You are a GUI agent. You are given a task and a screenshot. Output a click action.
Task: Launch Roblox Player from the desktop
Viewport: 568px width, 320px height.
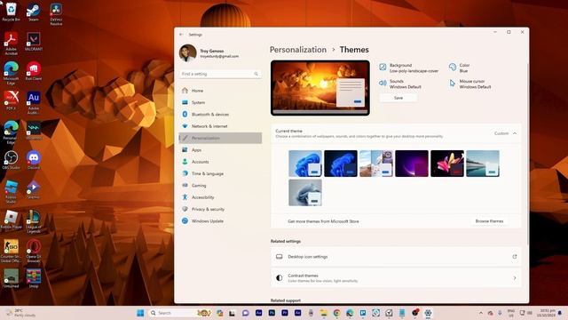coord(12,220)
